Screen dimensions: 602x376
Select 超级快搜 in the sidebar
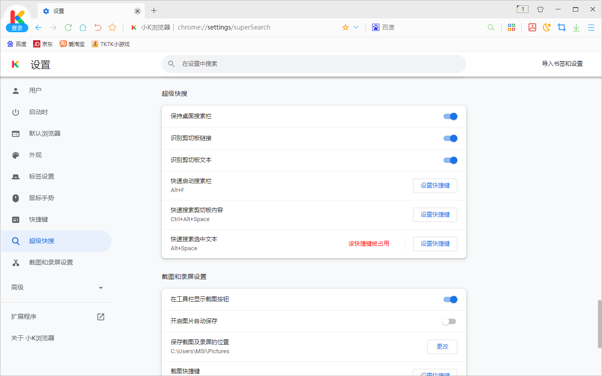[56, 241]
